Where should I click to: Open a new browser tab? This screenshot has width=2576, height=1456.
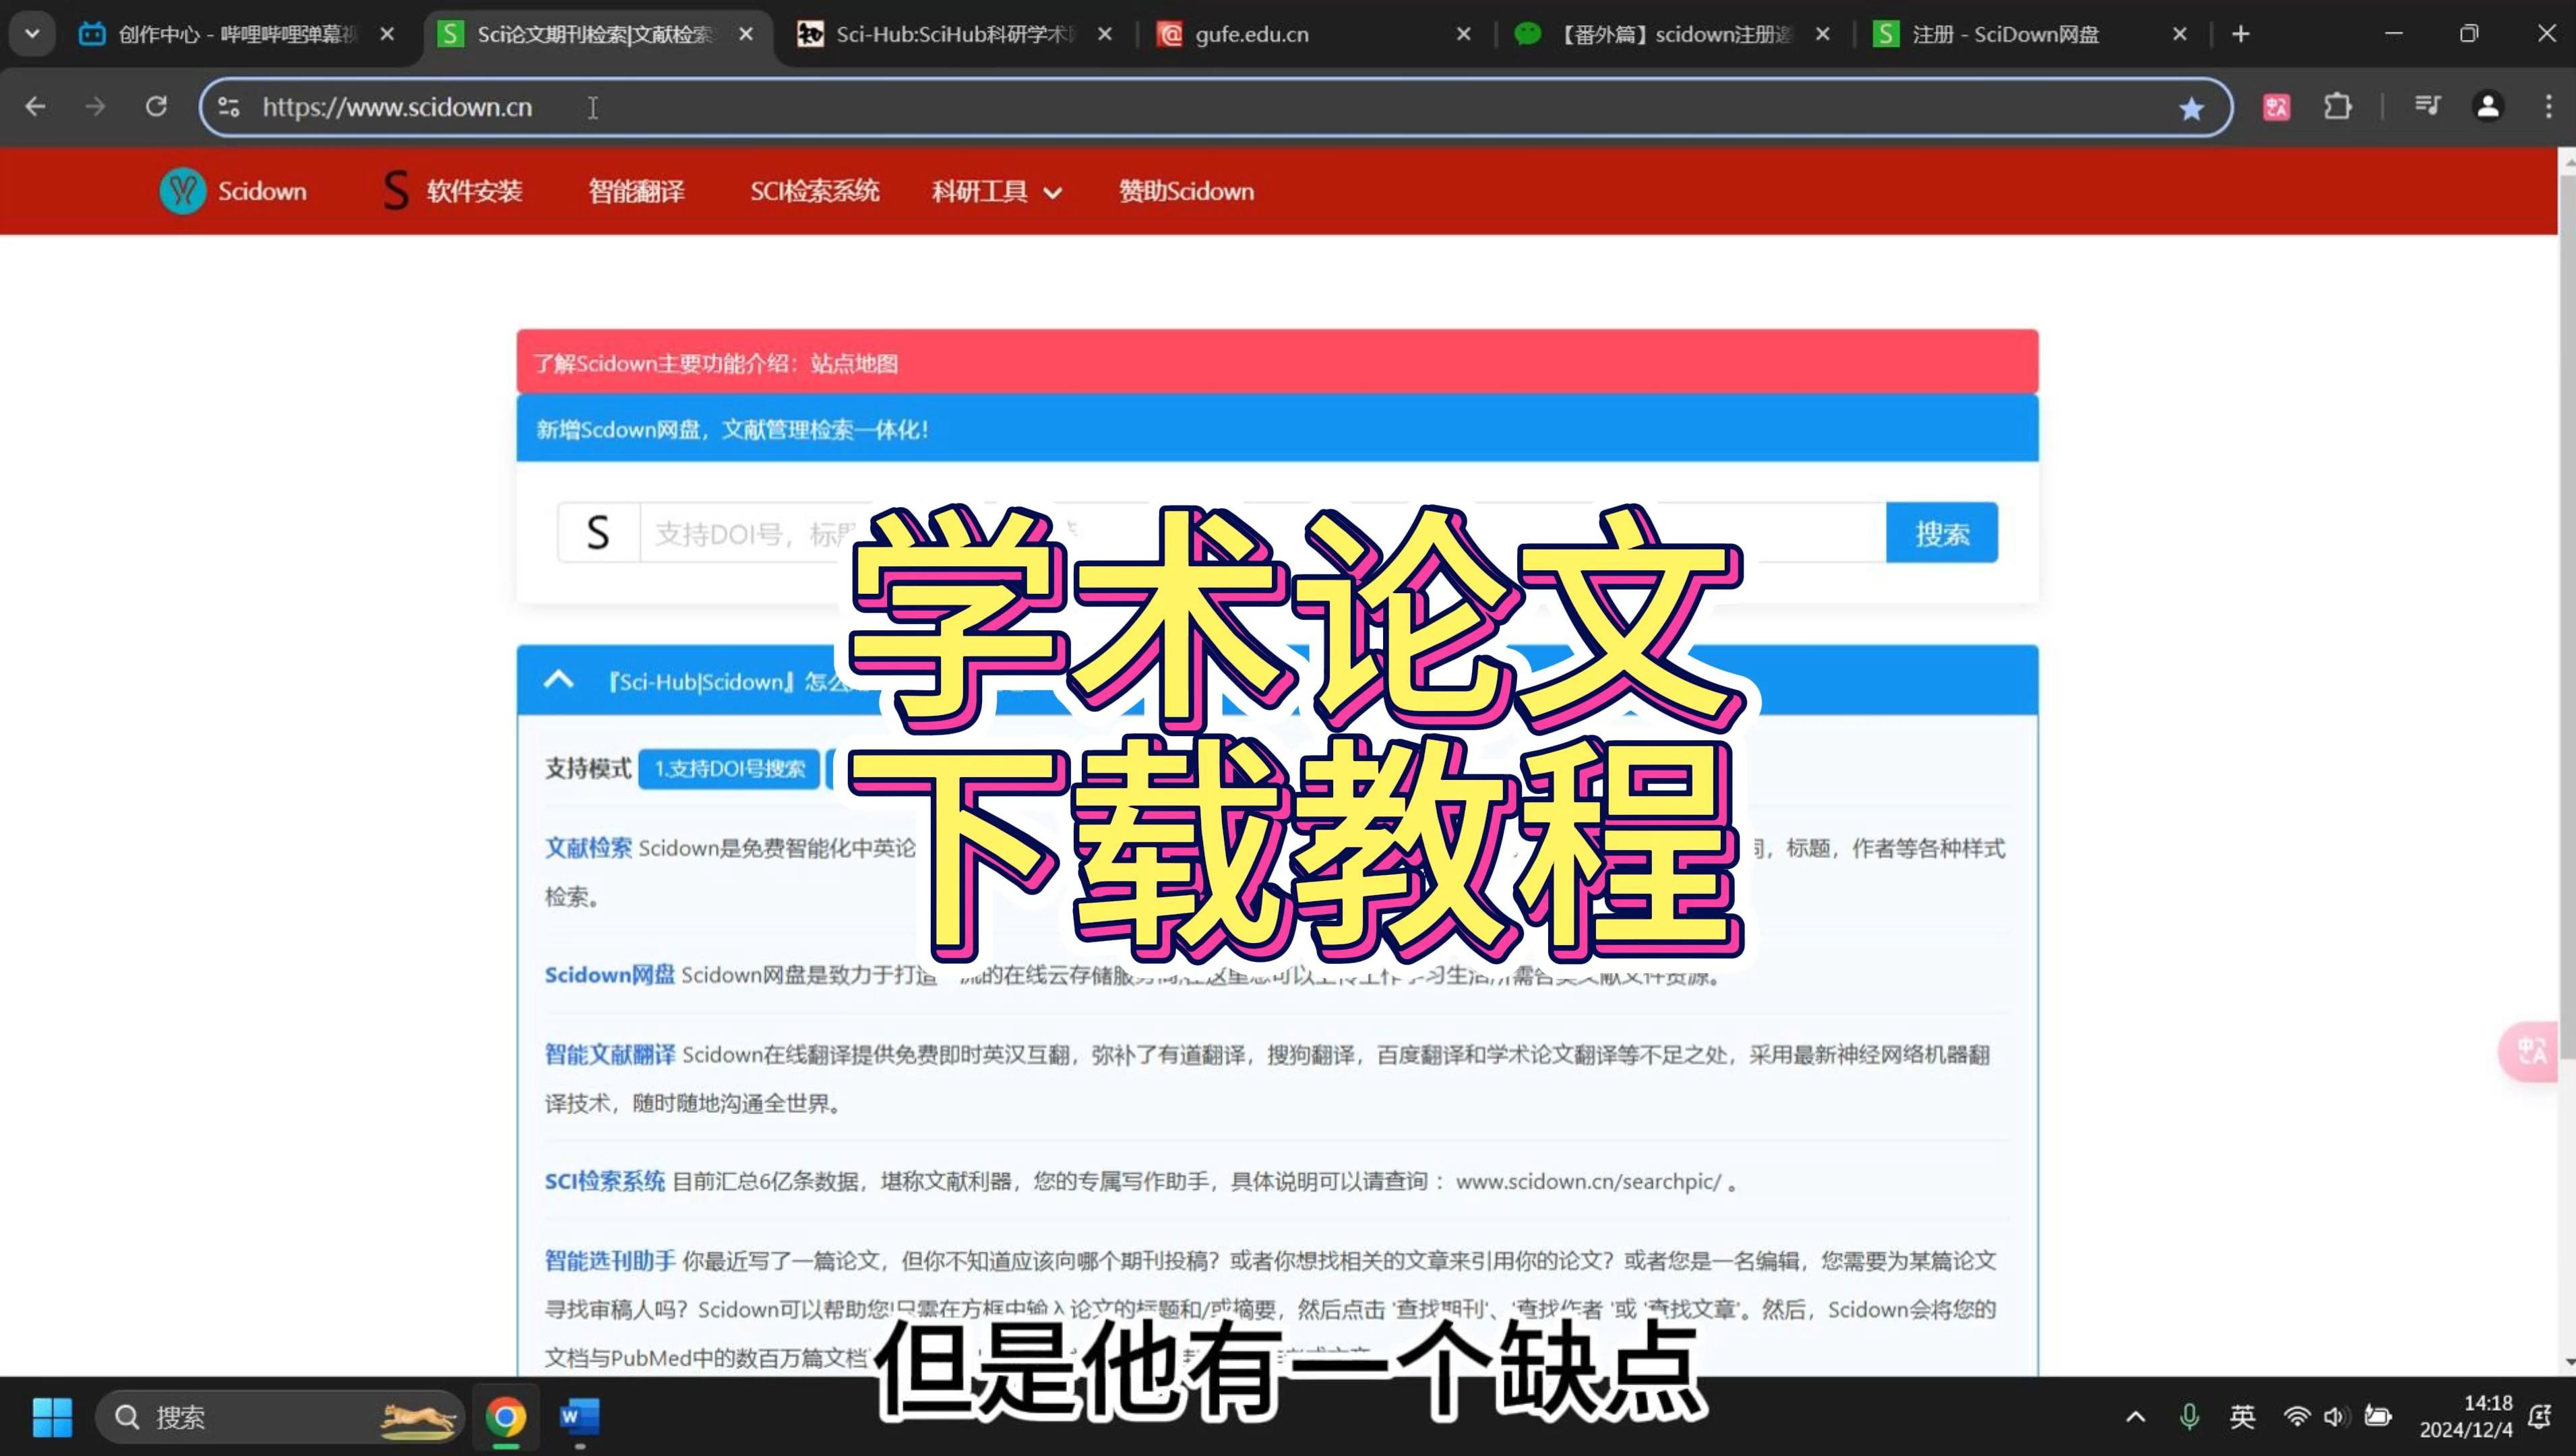click(x=2240, y=34)
